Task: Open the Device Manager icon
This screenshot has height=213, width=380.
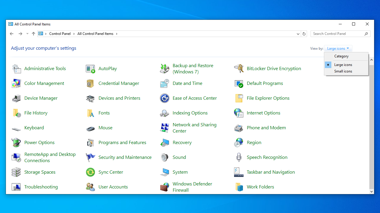Action: (x=16, y=98)
